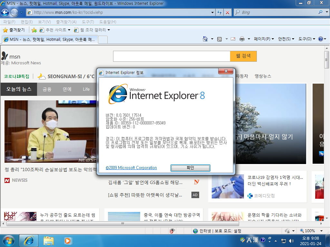Screen dimensions: 330x247
Task: Launch Windows Media Player from the taskbar
Action: pyautogui.click(x=68, y=241)
